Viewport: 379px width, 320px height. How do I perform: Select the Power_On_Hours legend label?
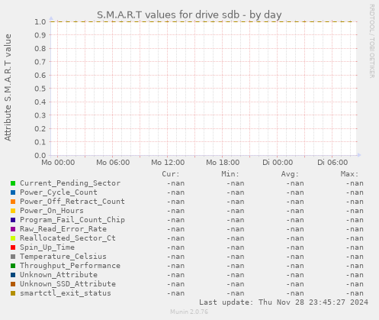(x=52, y=211)
